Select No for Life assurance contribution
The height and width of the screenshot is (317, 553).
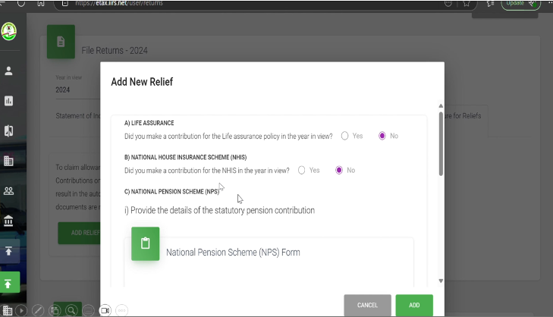[382, 136]
